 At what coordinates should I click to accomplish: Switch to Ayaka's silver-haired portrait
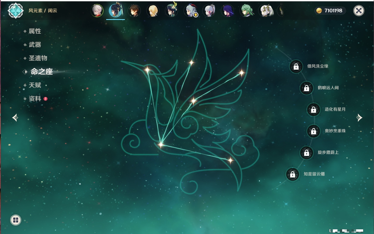pos(209,11)
